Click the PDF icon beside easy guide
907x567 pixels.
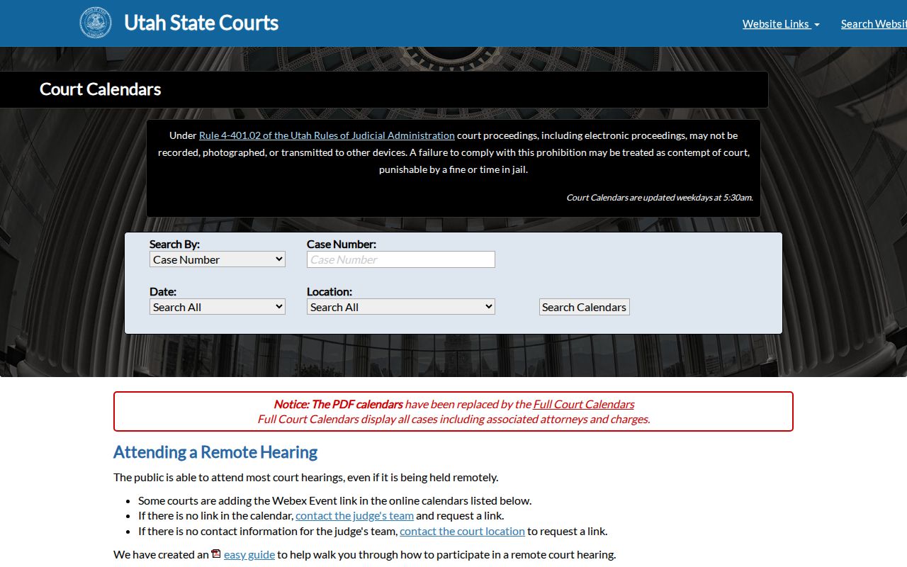tap(216, 554)
